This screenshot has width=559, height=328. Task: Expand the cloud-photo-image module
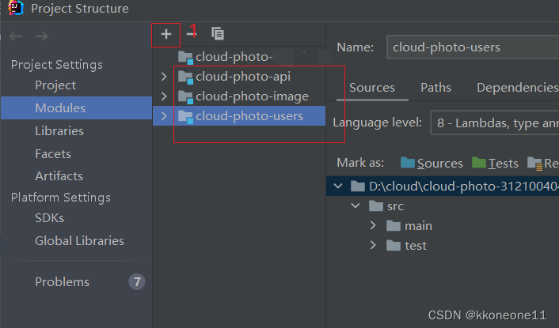pyautogui.click(x=164, y=96)
